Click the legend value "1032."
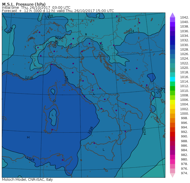 (x=184, y=40)
